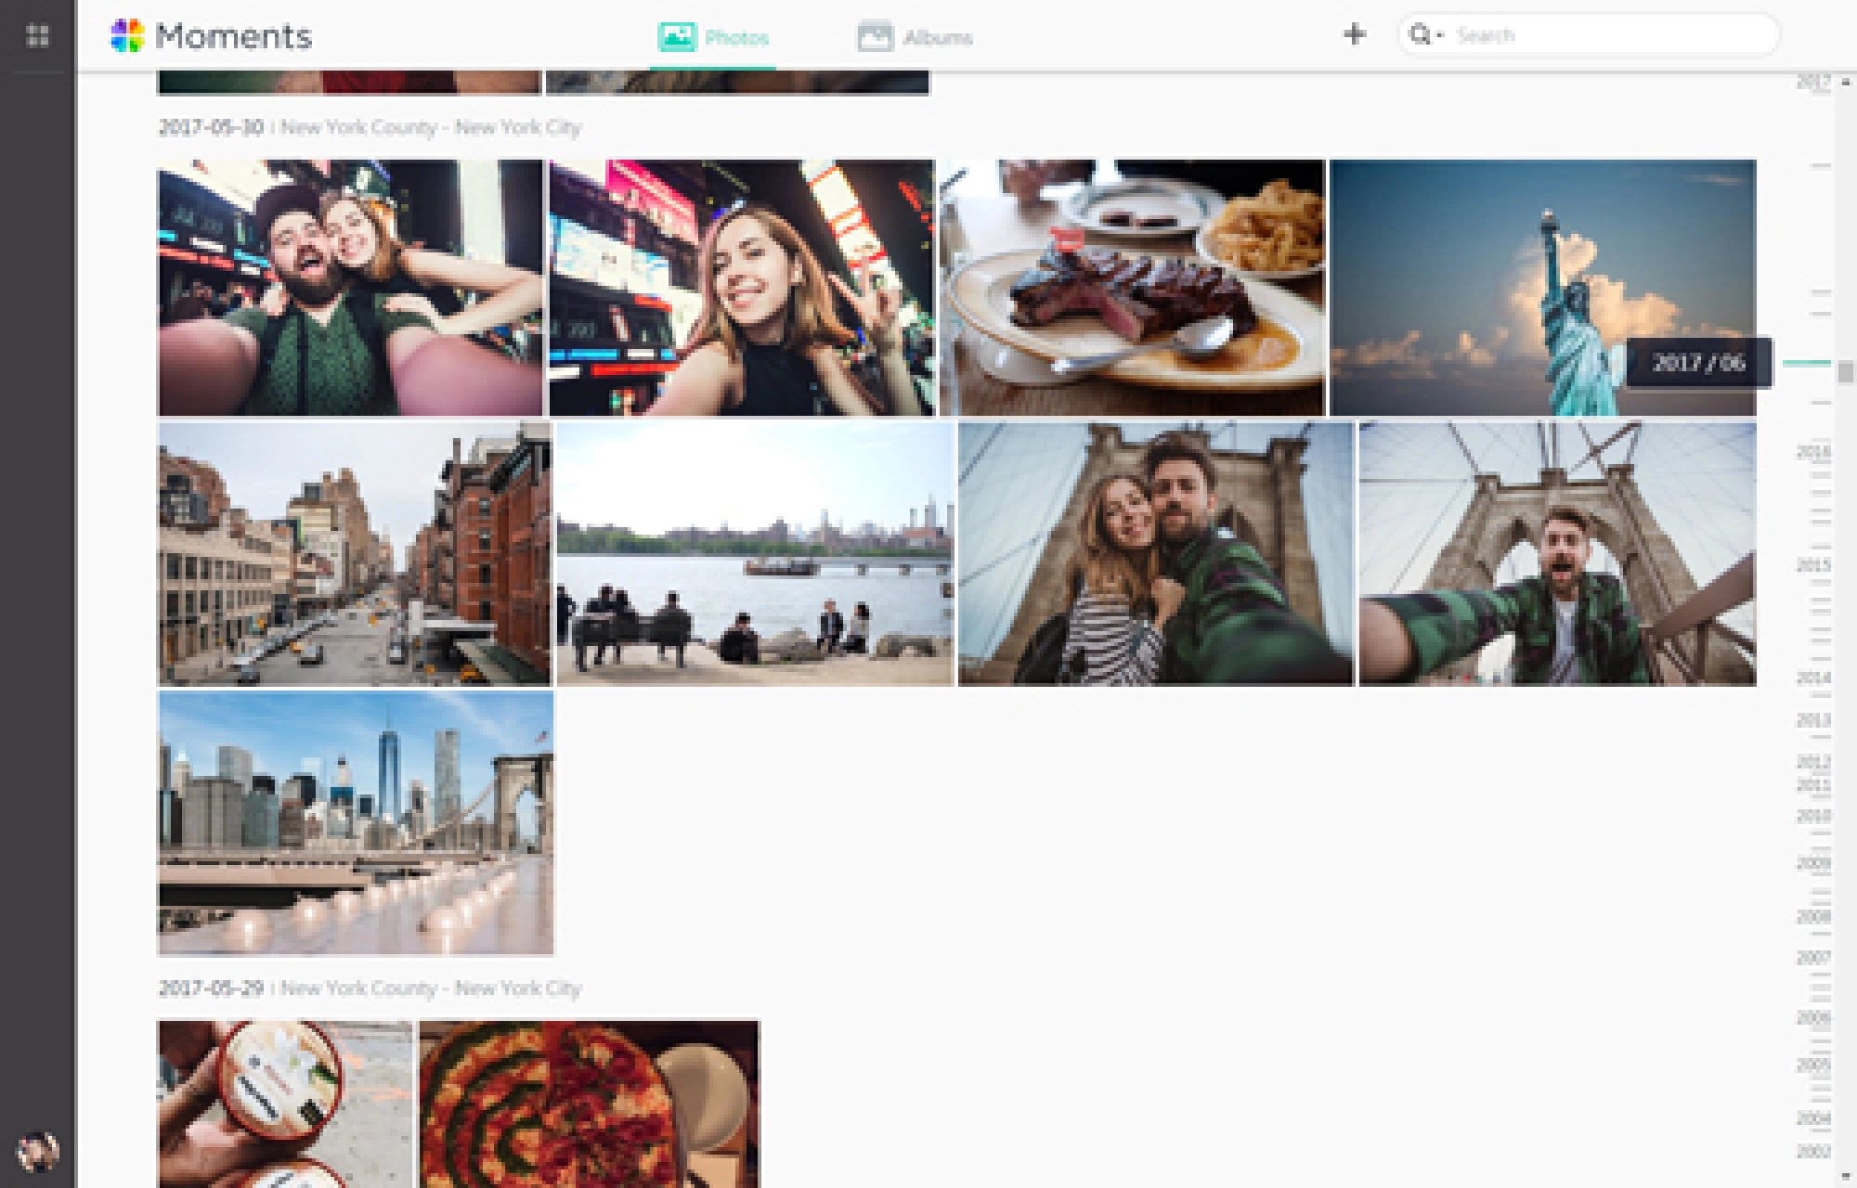The image size is (1857, 1188).
Task: Click the Albums tab icon
Action: coord(875,36)
